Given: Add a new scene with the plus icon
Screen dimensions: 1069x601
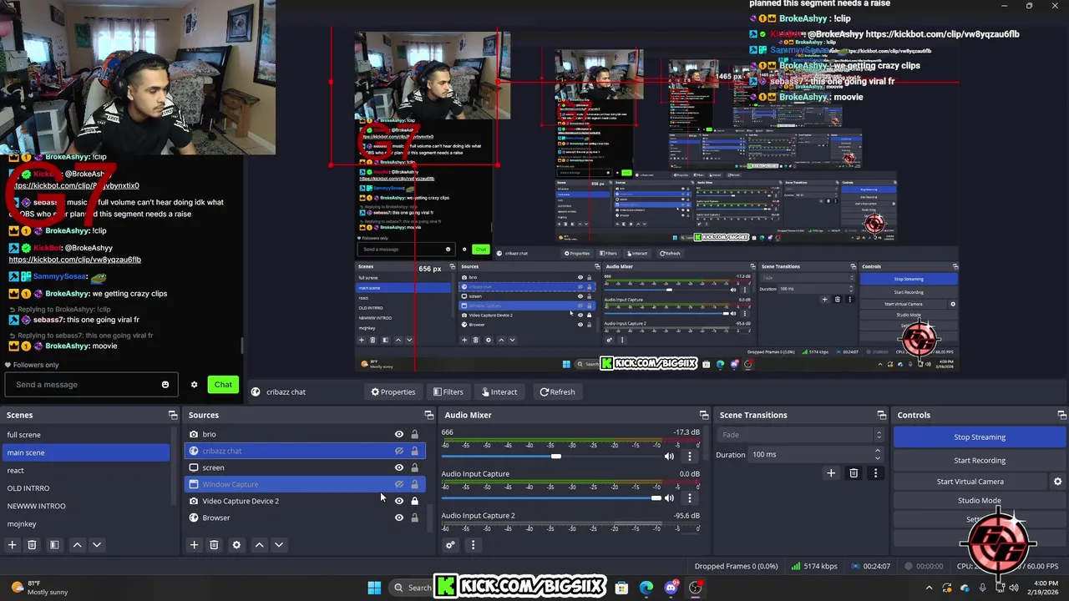Looking at the screenshot, I should (12, 545).
